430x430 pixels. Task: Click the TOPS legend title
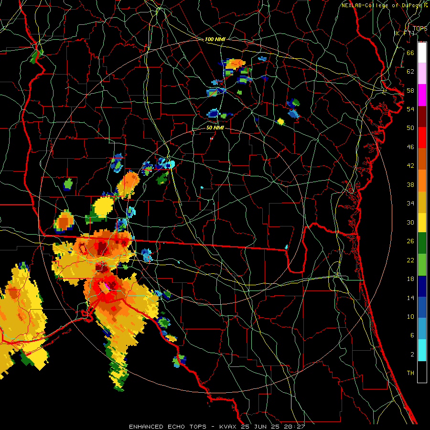(x=420, y=29)
